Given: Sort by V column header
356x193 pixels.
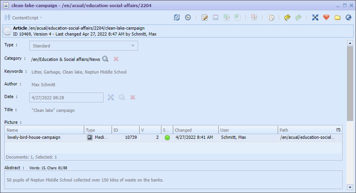Looking at the screenshot, I should click(150, 130).
